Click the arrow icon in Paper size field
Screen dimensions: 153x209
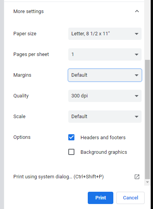click(x=137, y=34)
